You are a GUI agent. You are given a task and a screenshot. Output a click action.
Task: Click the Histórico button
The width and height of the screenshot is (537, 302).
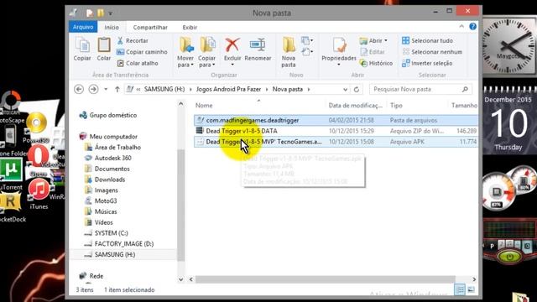point(376,63)
